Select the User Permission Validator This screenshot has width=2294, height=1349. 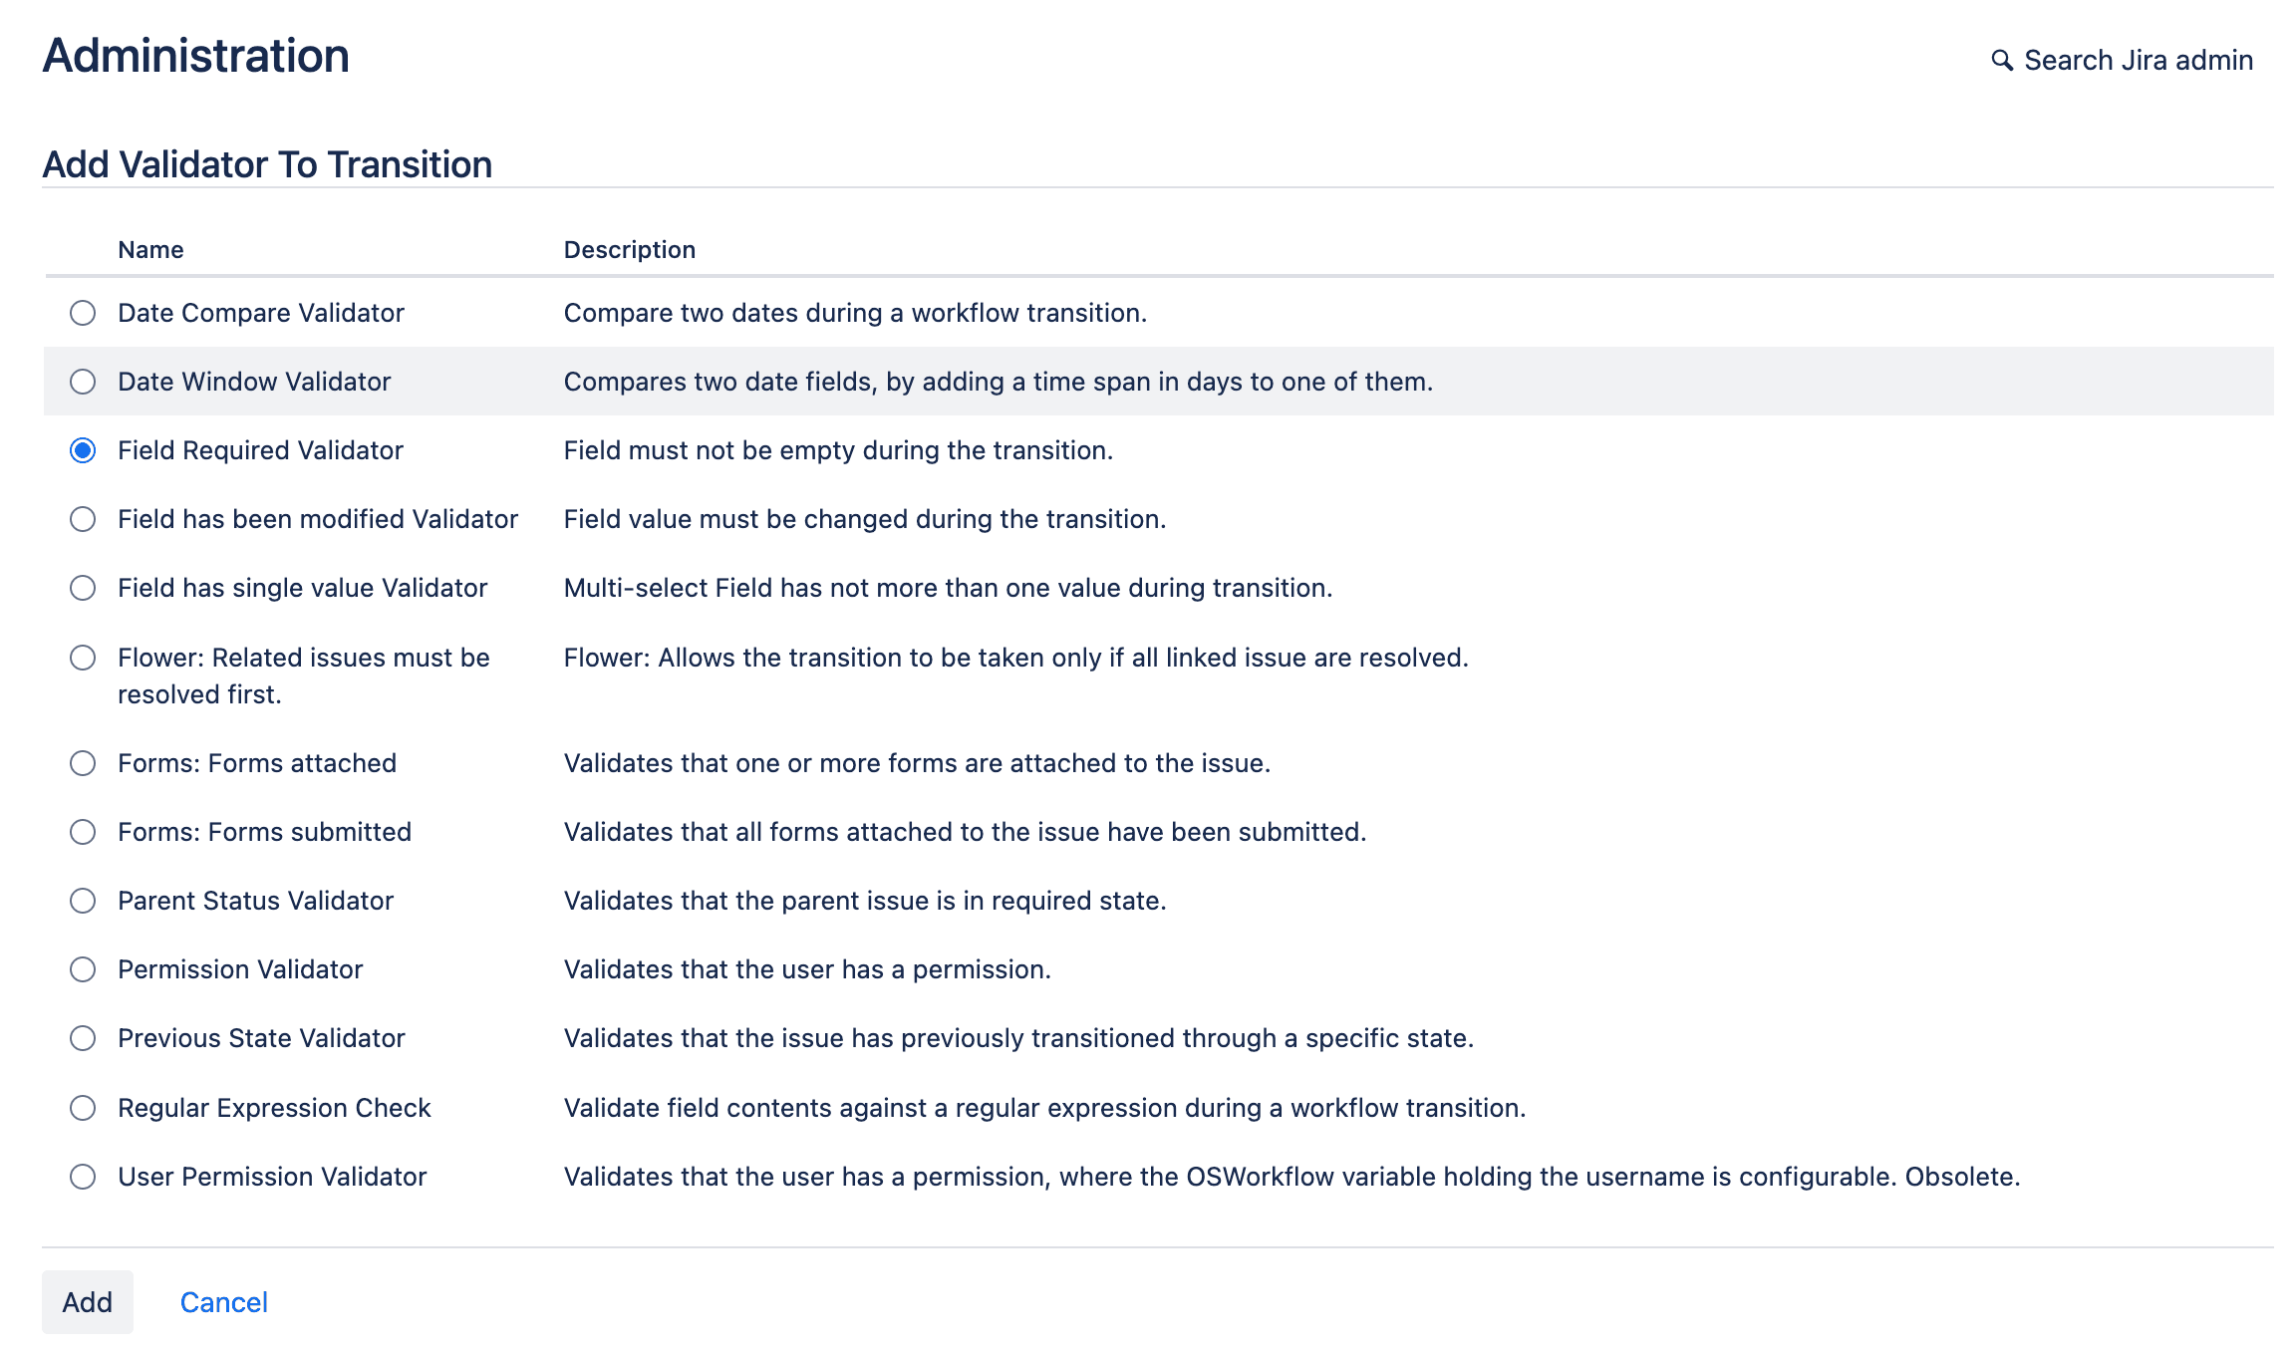click(83, 1177)
